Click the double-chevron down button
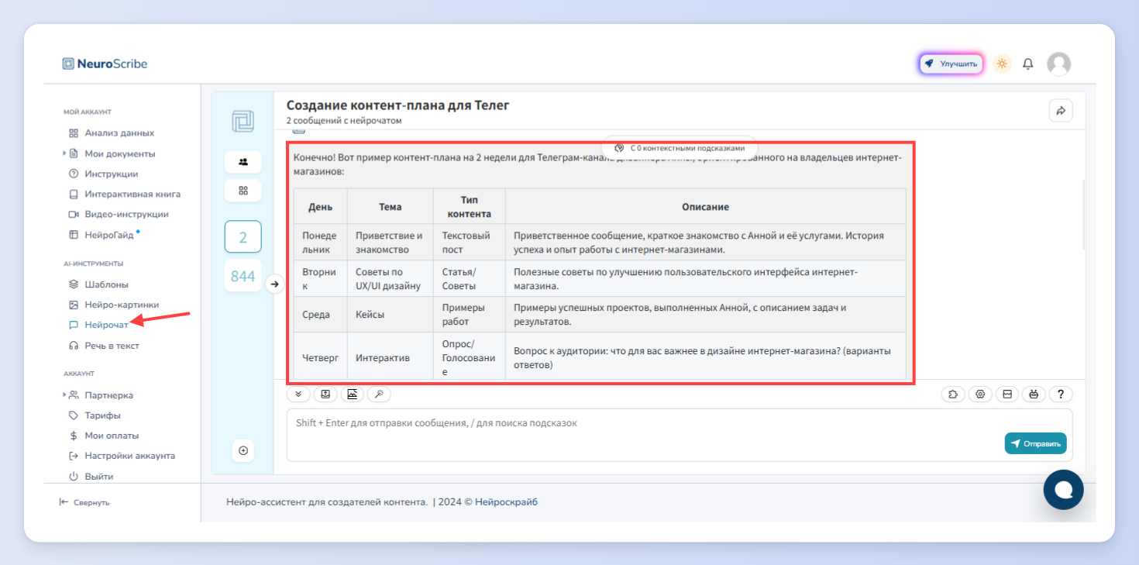The width and height of the screenshot is (1139, 565). pyautogui.click(x=298, y=394)
